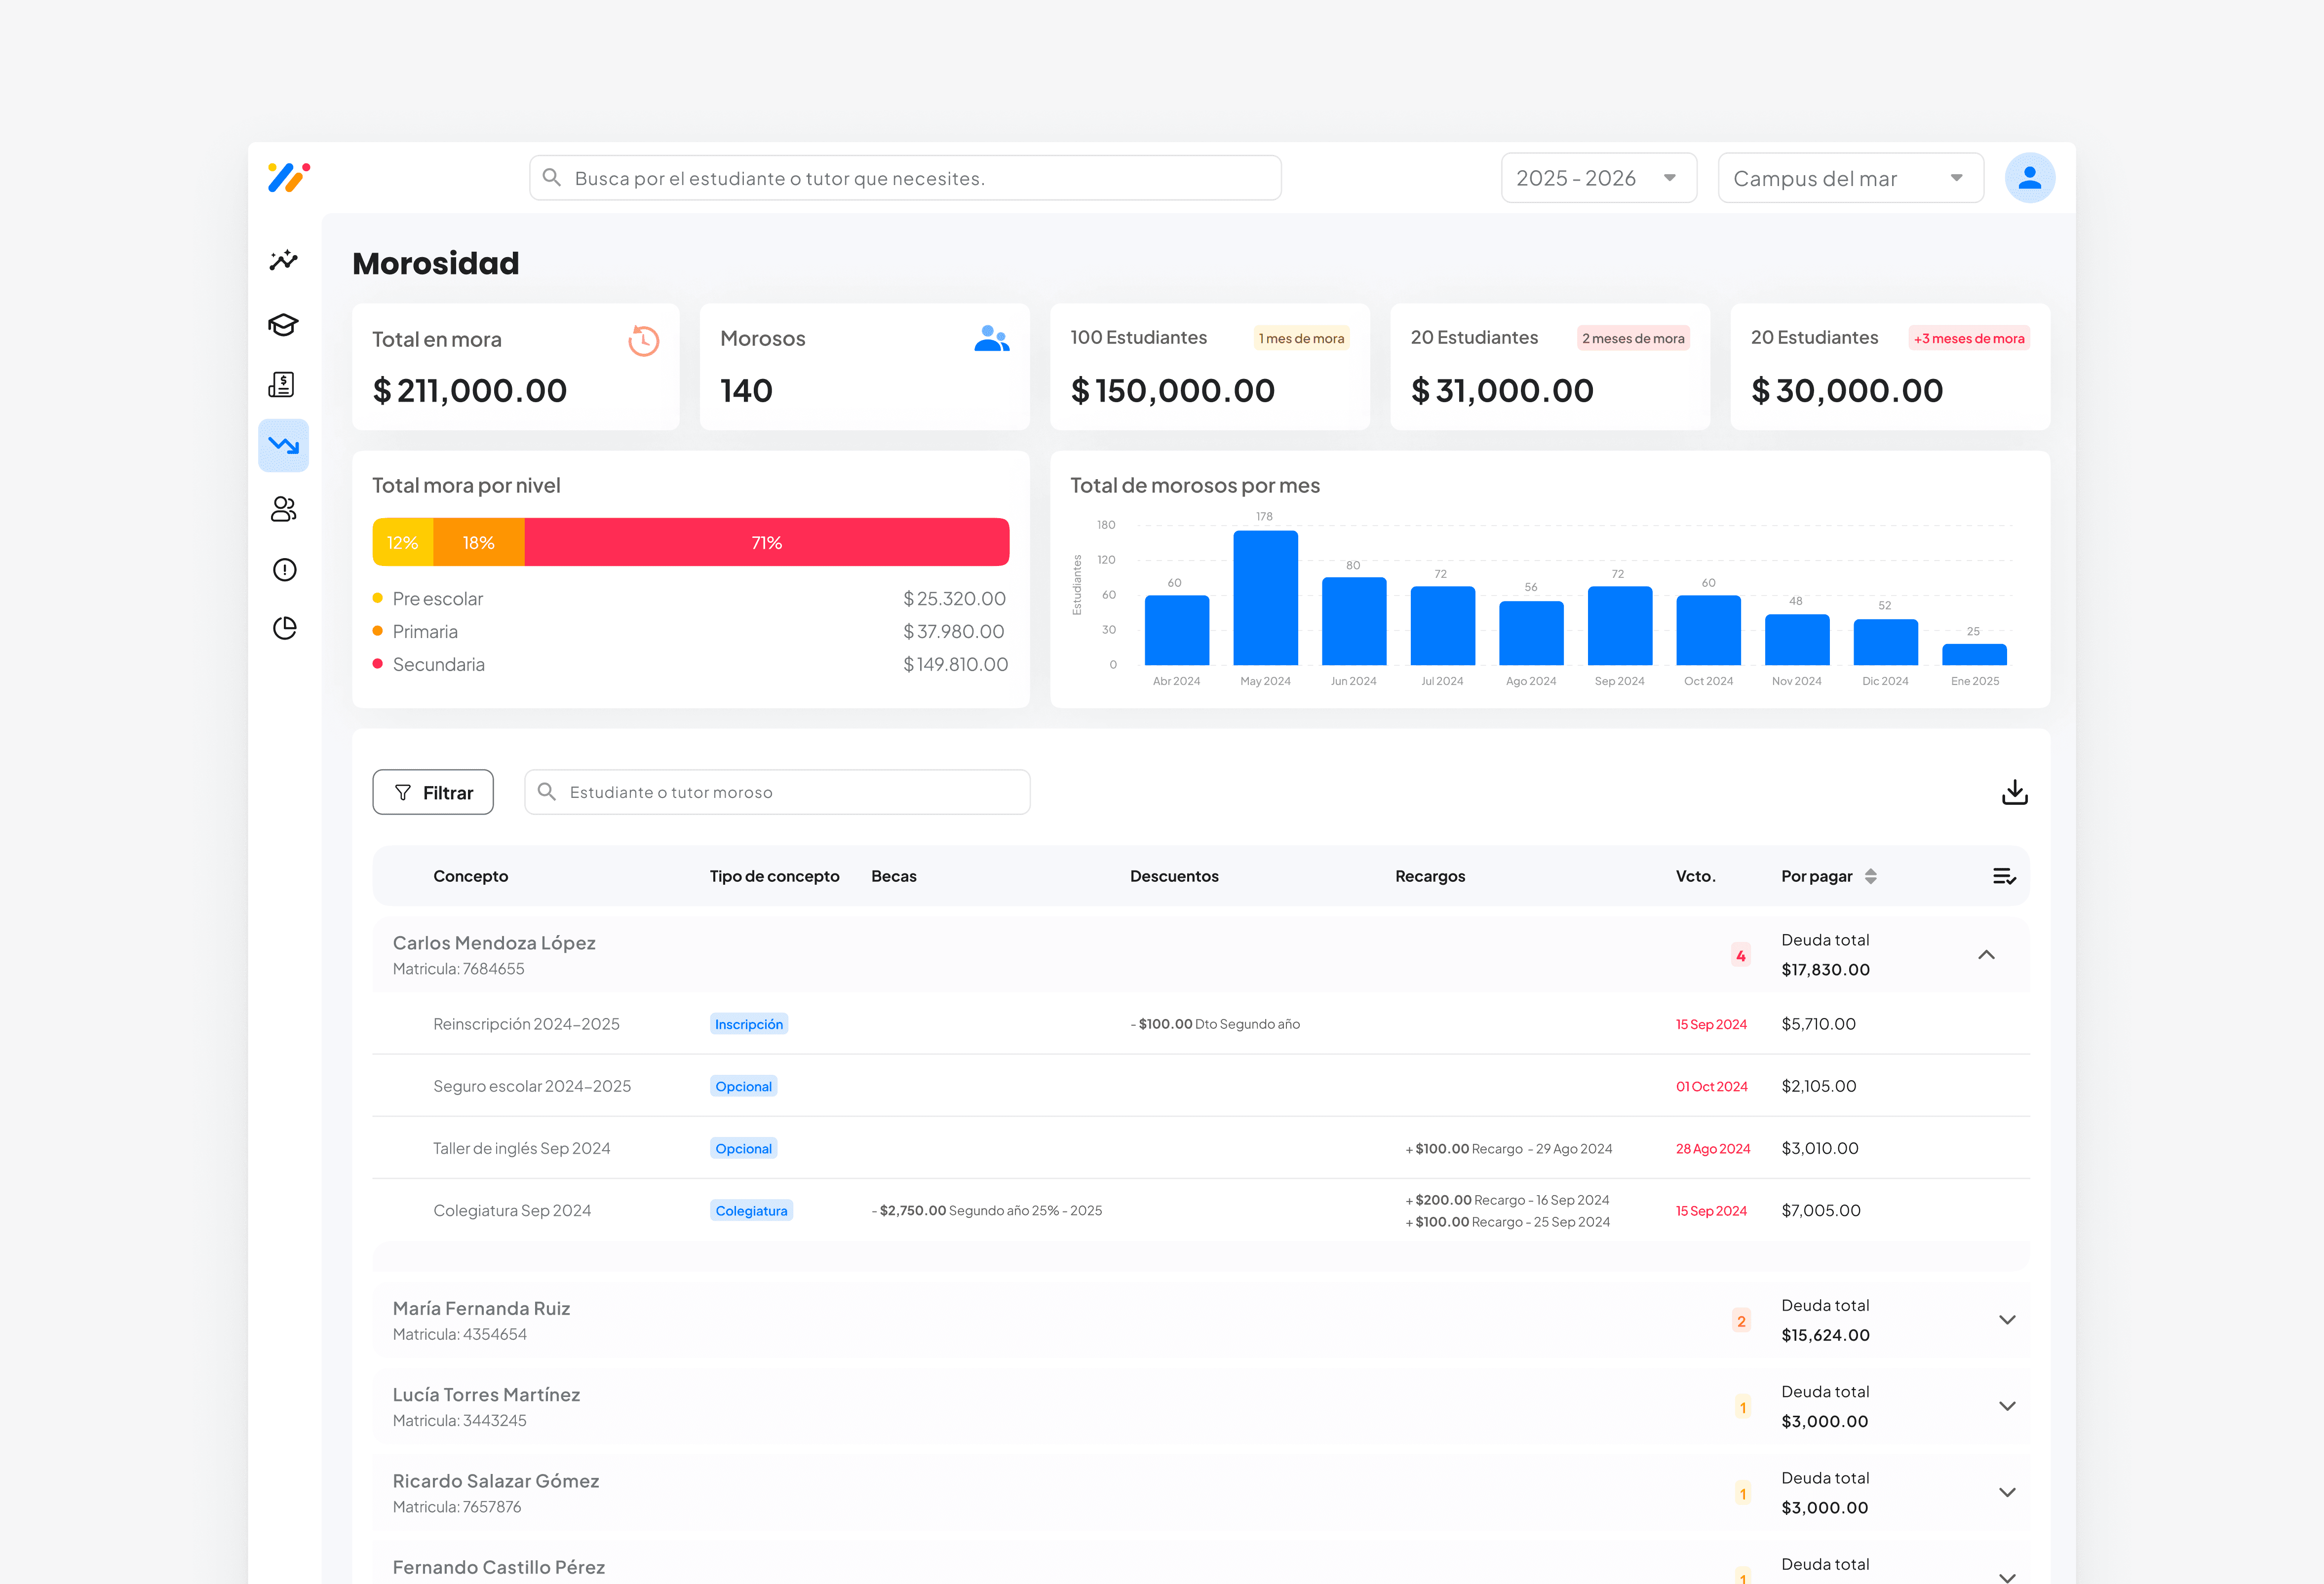Click the Recargos column header
This screenshot has width=2324, height=1584.
pyautogui.click(x=1430, y=876)
